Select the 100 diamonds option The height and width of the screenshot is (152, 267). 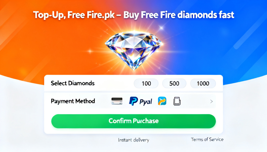[146, 83]
